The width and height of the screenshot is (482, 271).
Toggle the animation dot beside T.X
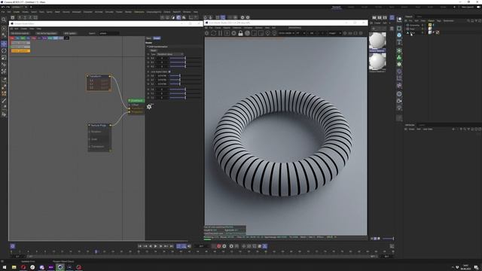click(148, 90)
